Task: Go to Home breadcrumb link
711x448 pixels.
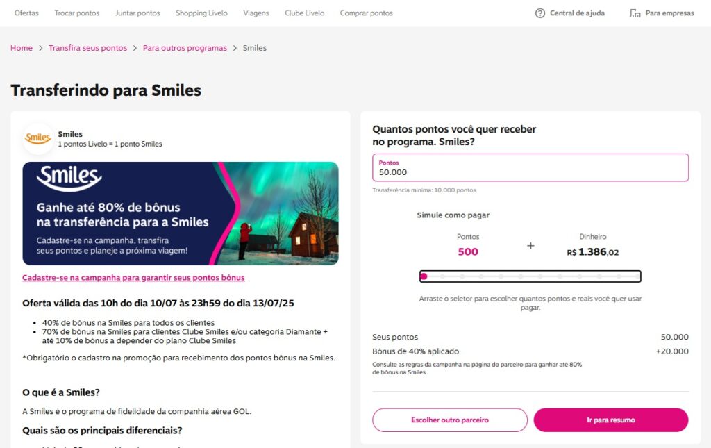Action: (22, 48)
